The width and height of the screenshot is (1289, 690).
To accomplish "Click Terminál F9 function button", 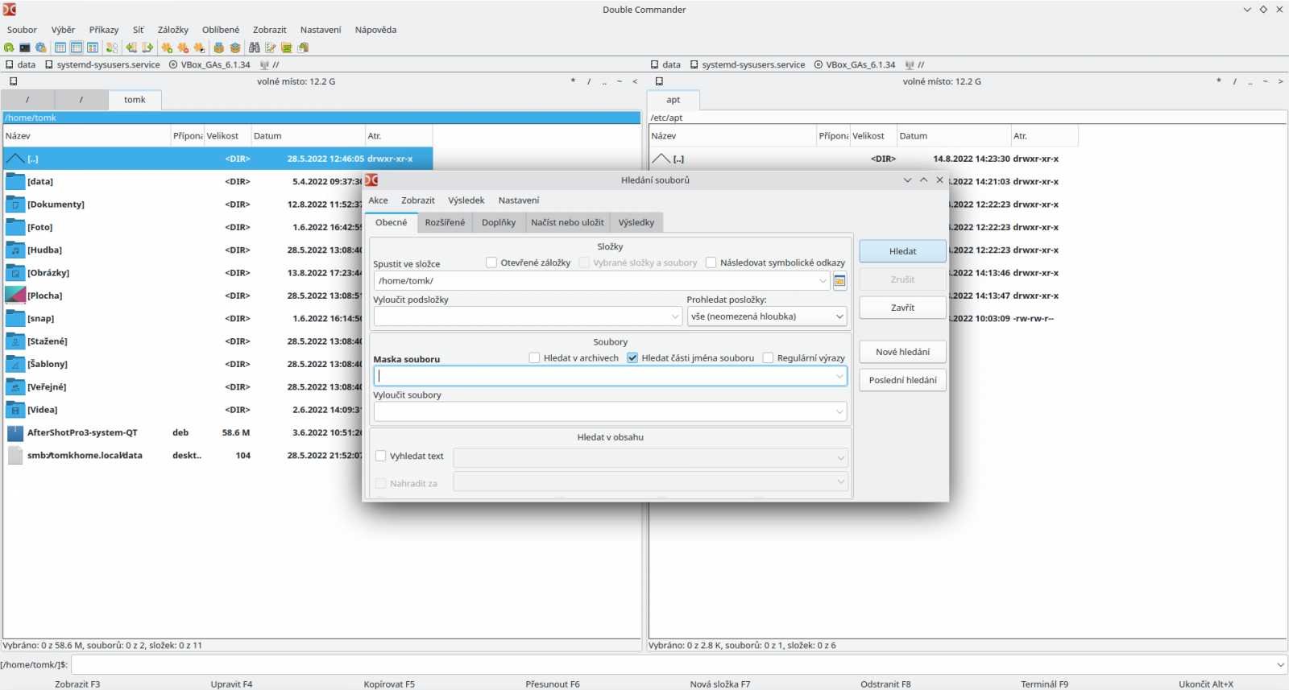I will tap(1044, 684).
